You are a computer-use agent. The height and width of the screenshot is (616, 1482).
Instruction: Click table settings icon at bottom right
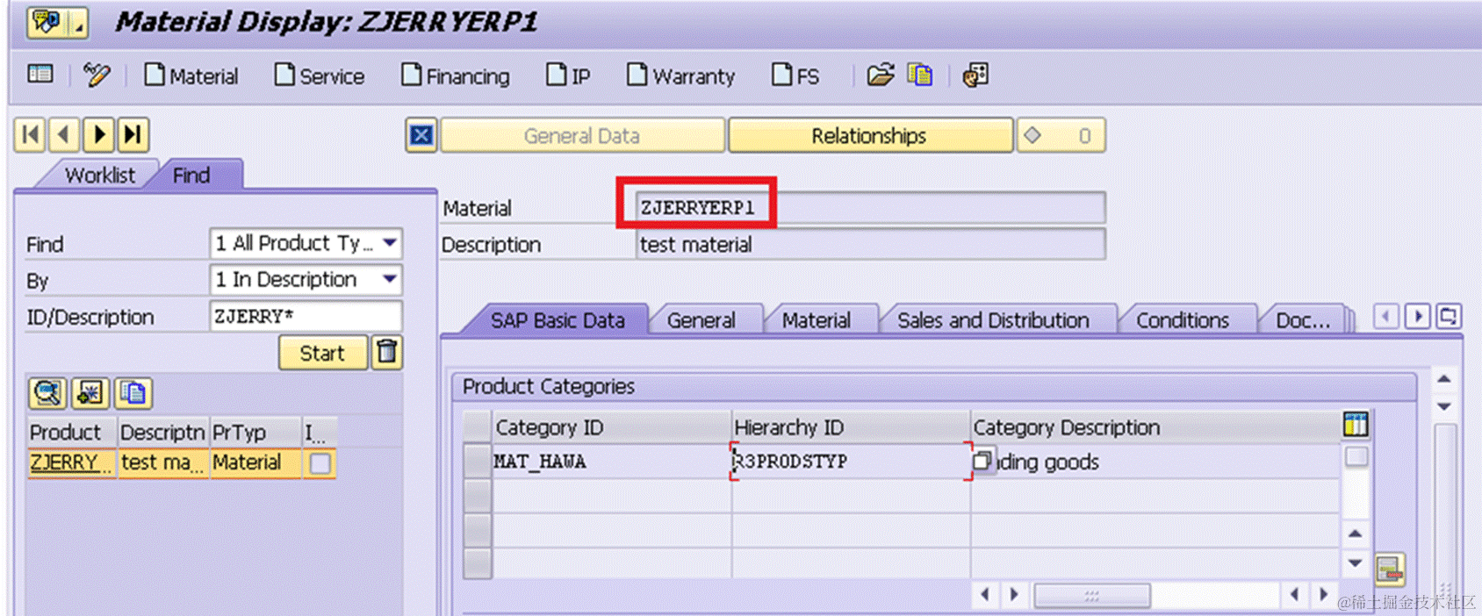pyautogui.click(x=1390, y=569)
